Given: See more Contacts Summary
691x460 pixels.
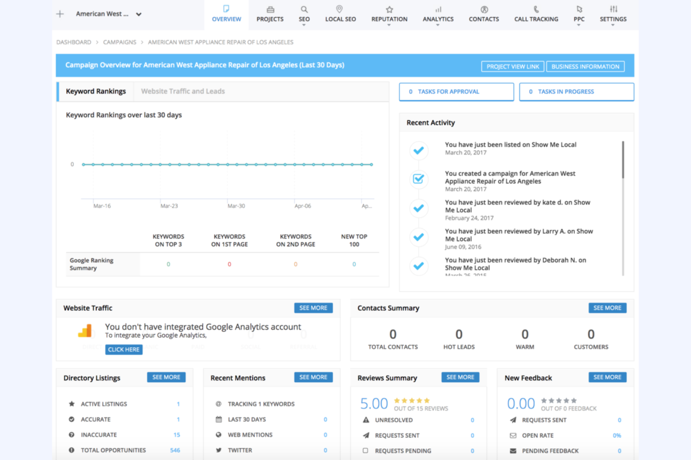Looking at the screenshot, I should point(607,308).
